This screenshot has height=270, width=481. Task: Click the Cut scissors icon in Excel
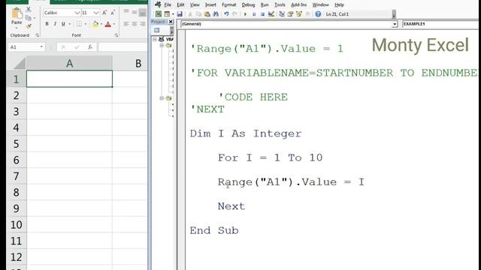(29, 10)
